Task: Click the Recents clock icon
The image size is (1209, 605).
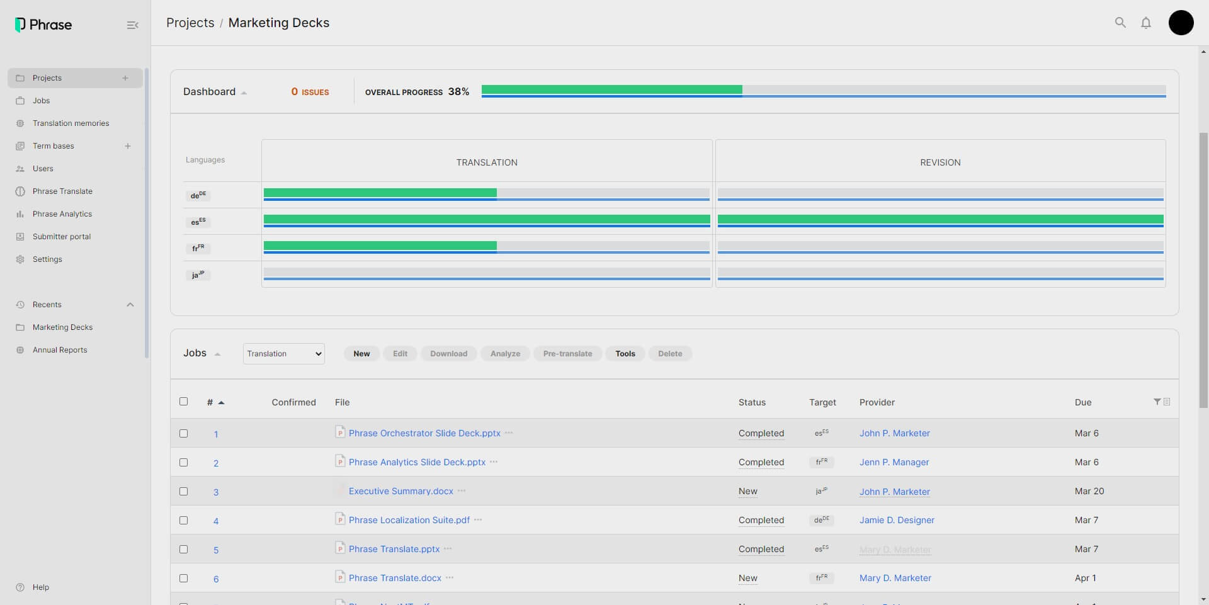Action: click(x=20, y=305)
